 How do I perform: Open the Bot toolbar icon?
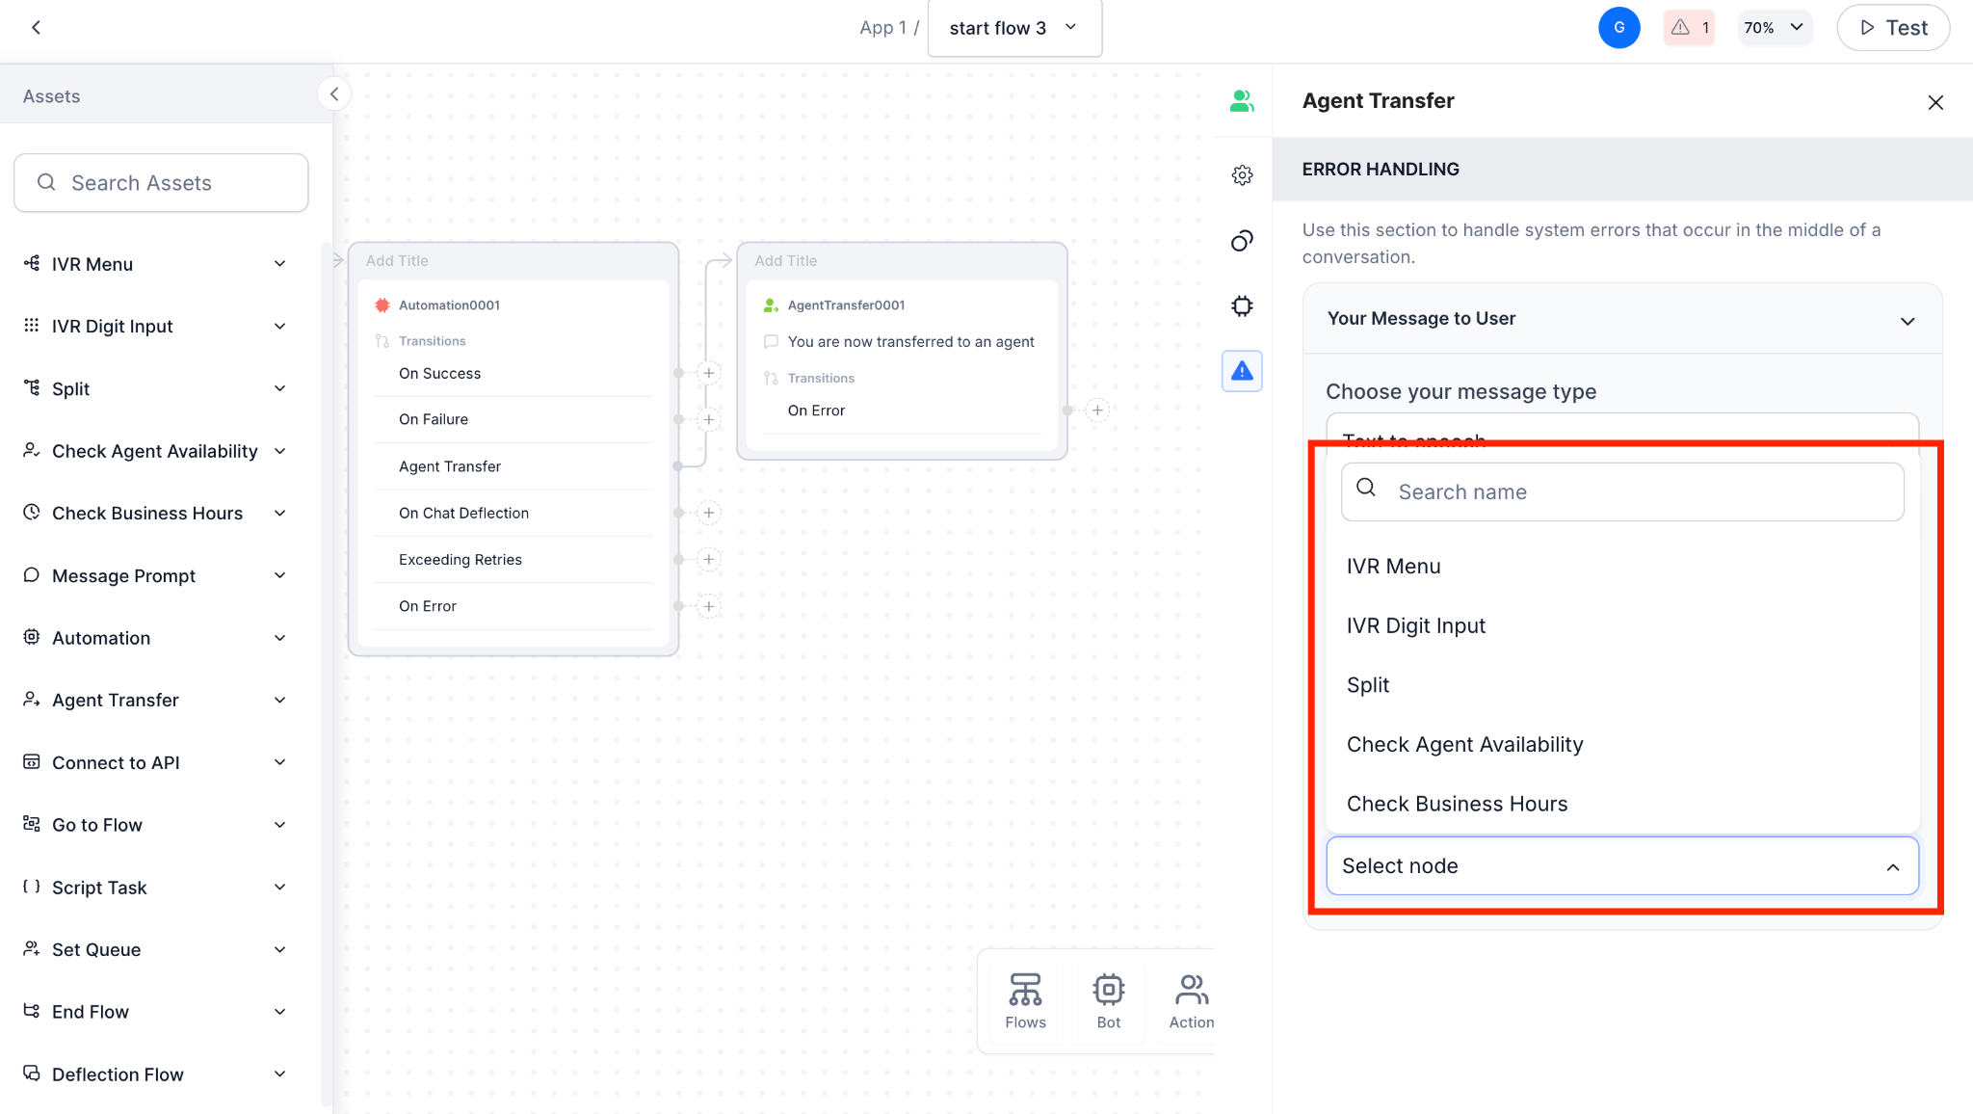[x=1108, y=1001]
